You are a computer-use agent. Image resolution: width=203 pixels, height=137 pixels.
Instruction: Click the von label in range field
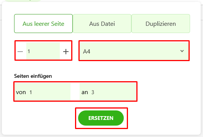[21, 92]
